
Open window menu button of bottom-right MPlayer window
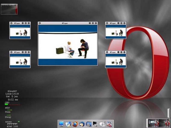coord(107,52)
